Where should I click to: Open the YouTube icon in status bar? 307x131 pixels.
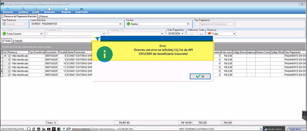point(49,129)
